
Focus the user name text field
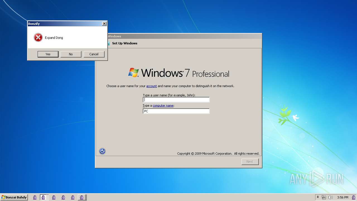coord(176,100)
